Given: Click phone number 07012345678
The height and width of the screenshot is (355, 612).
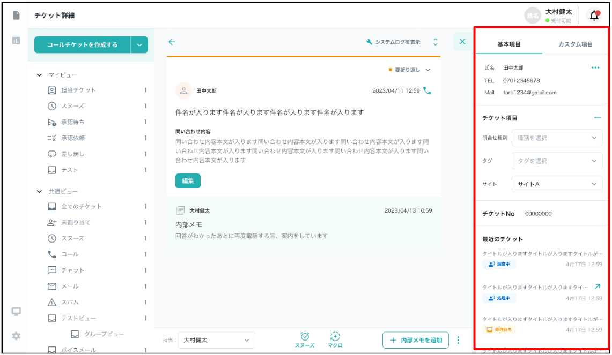Looking at the screenshot, I should [521, 81].
